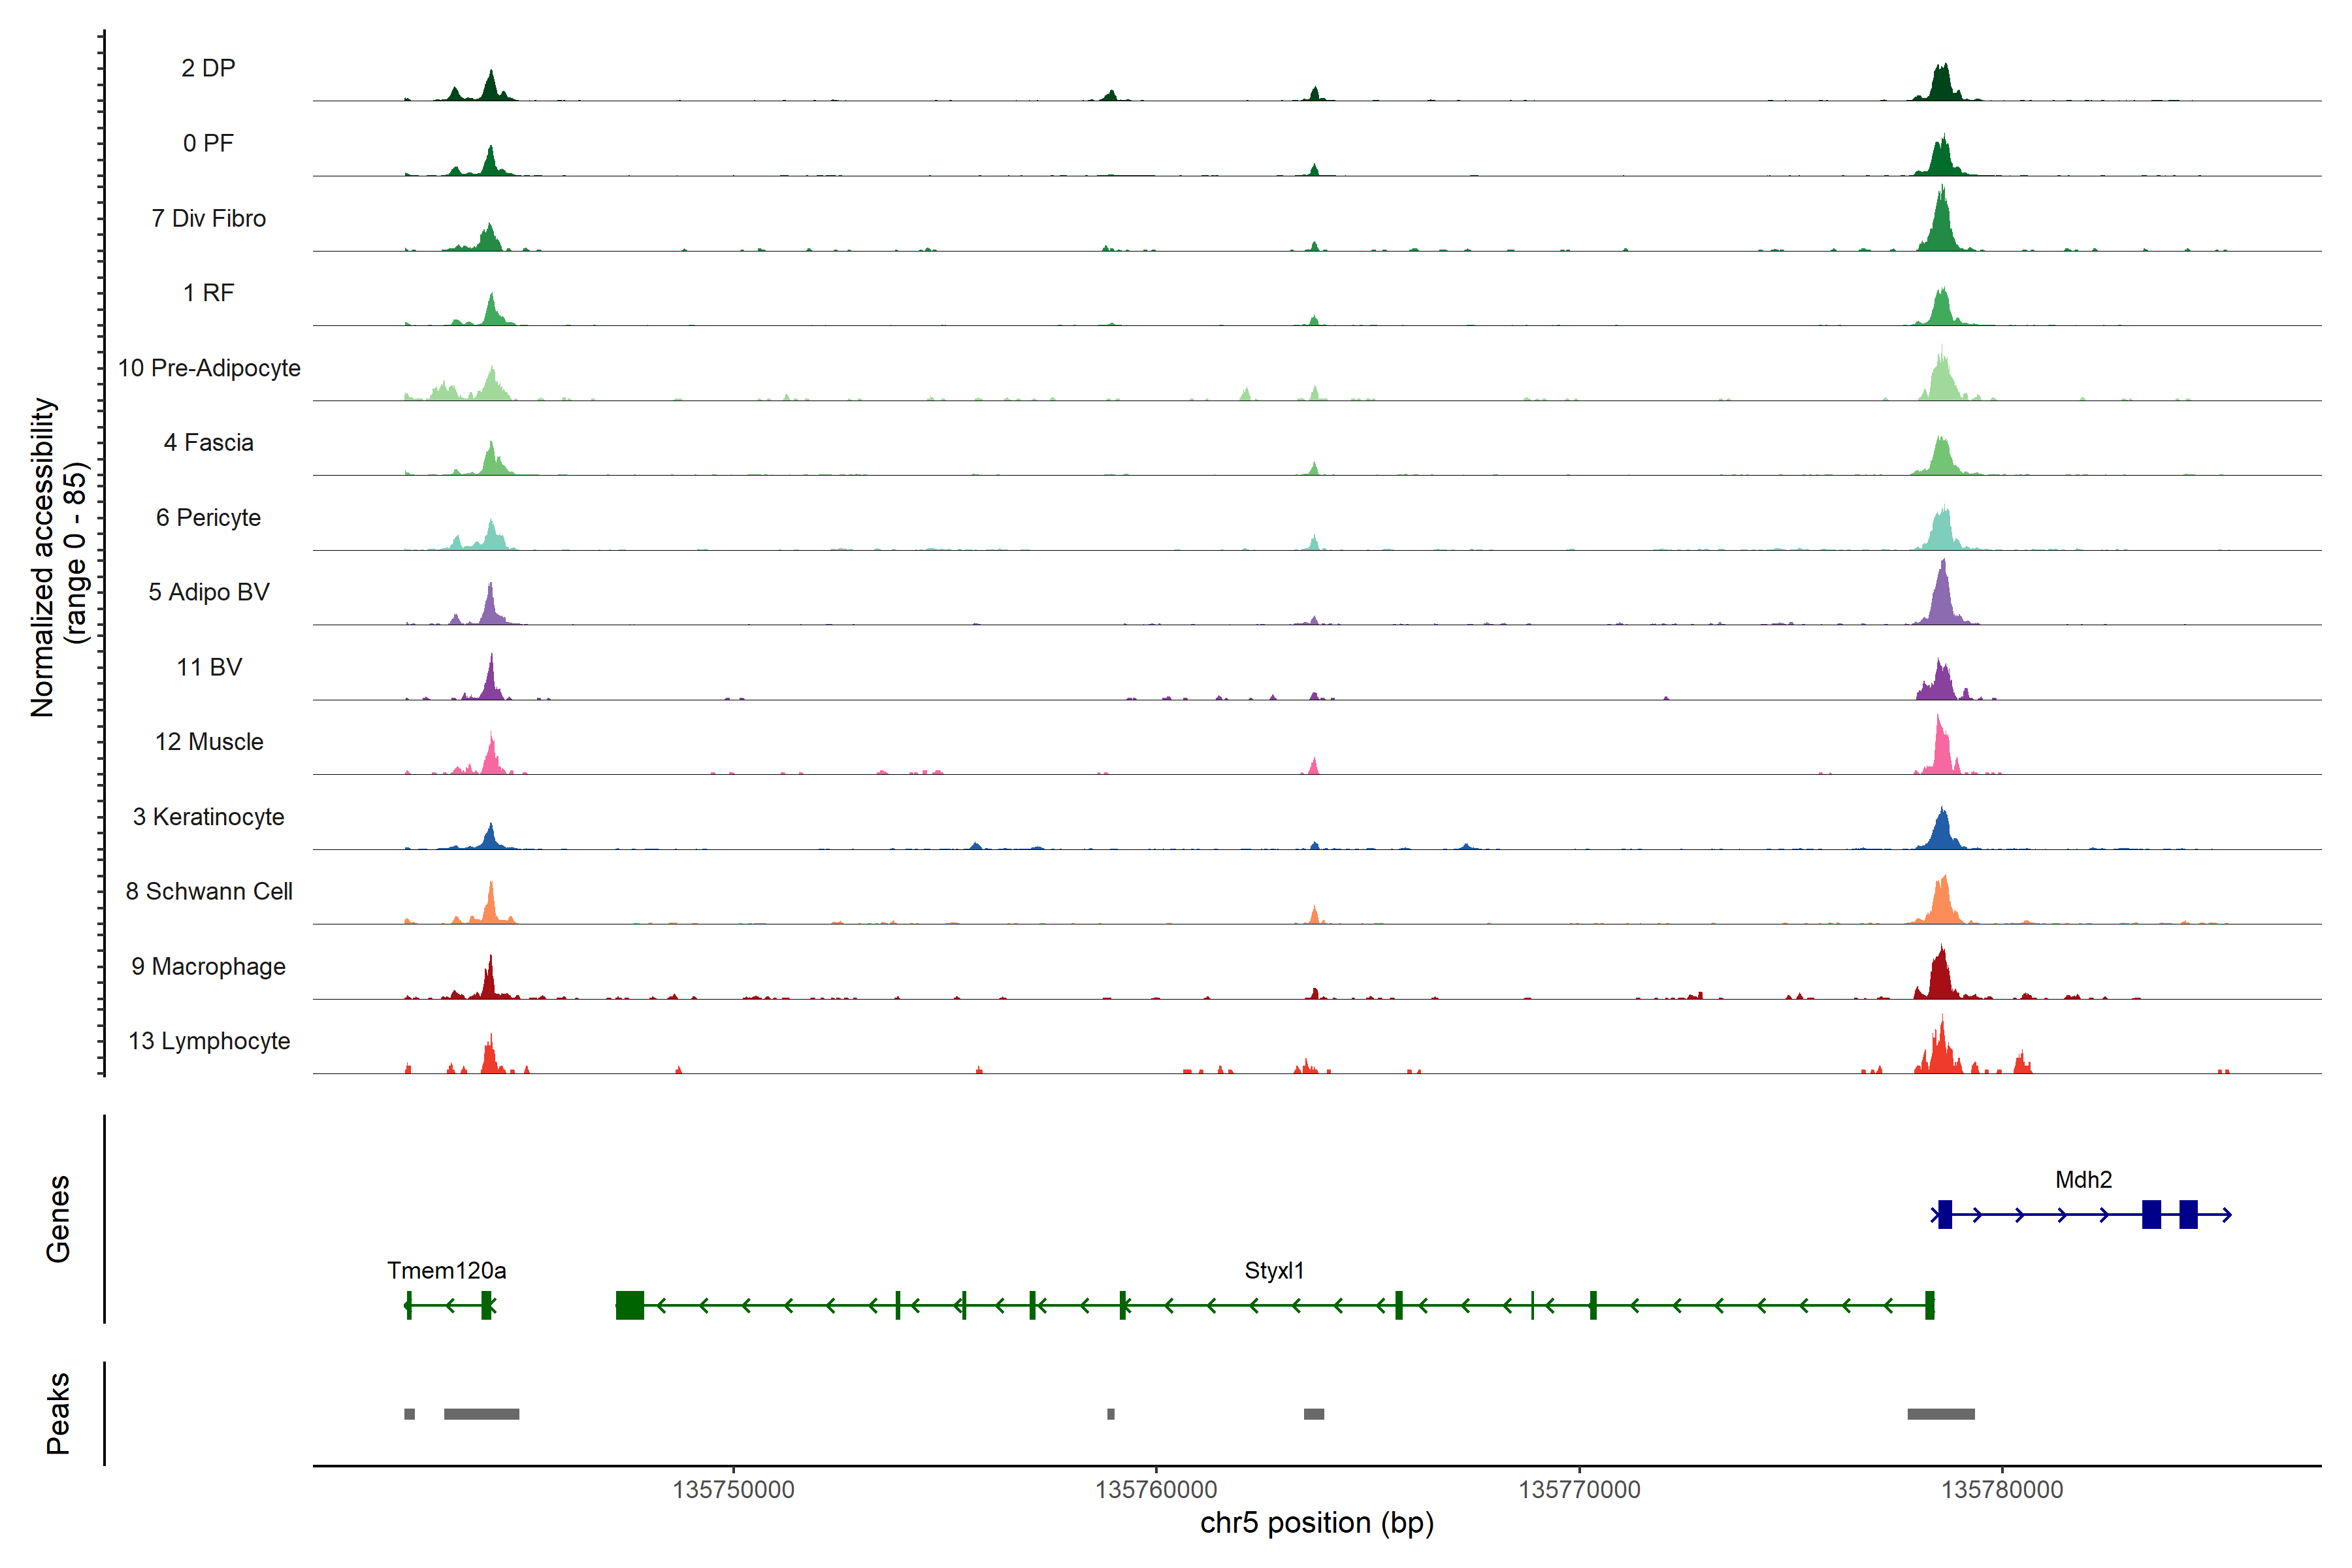Click the Tmem120a gene label

tap(446, 1270)
